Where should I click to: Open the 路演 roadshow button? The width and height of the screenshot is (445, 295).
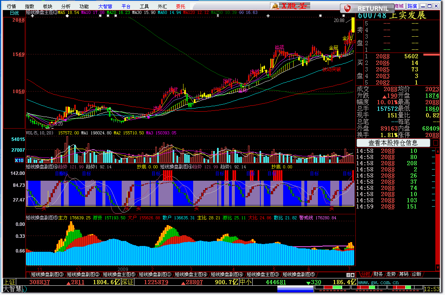pos(413,6)
